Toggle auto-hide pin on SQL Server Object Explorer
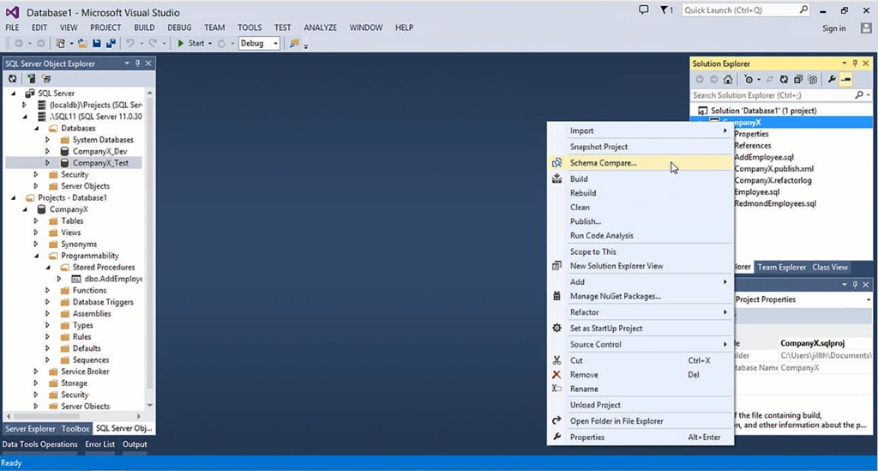Viewport: 878px width, 471px height. [137, 63]
